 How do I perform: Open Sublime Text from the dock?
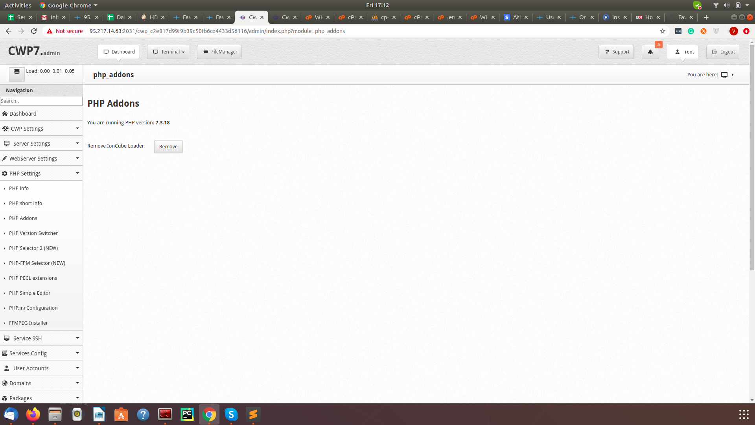tap(253, 414)
